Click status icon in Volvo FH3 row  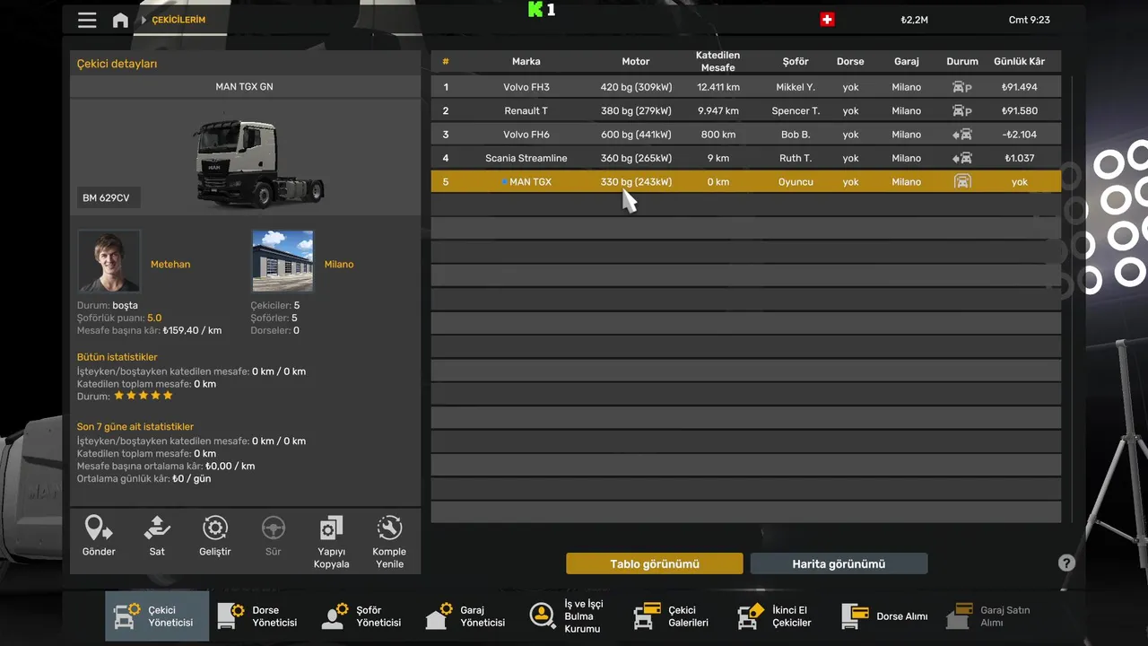tap(962, 87)
